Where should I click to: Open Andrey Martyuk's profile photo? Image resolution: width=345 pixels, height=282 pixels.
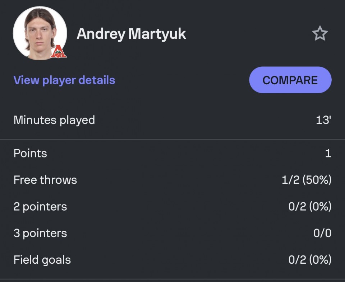tap(40, 33)
